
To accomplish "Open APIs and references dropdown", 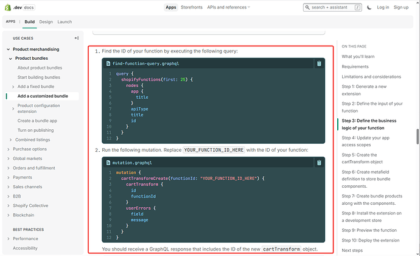I will tap(228, 7).
